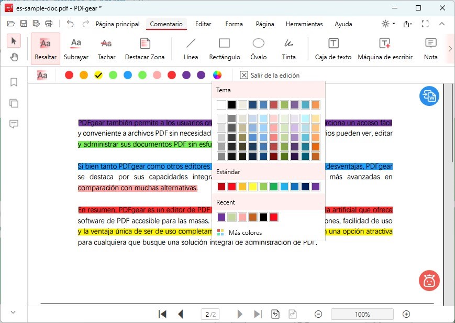Switch to the Editar tab
Image resolution: width=455 pixels, height=323 pixels.
(x=203, y=24)
